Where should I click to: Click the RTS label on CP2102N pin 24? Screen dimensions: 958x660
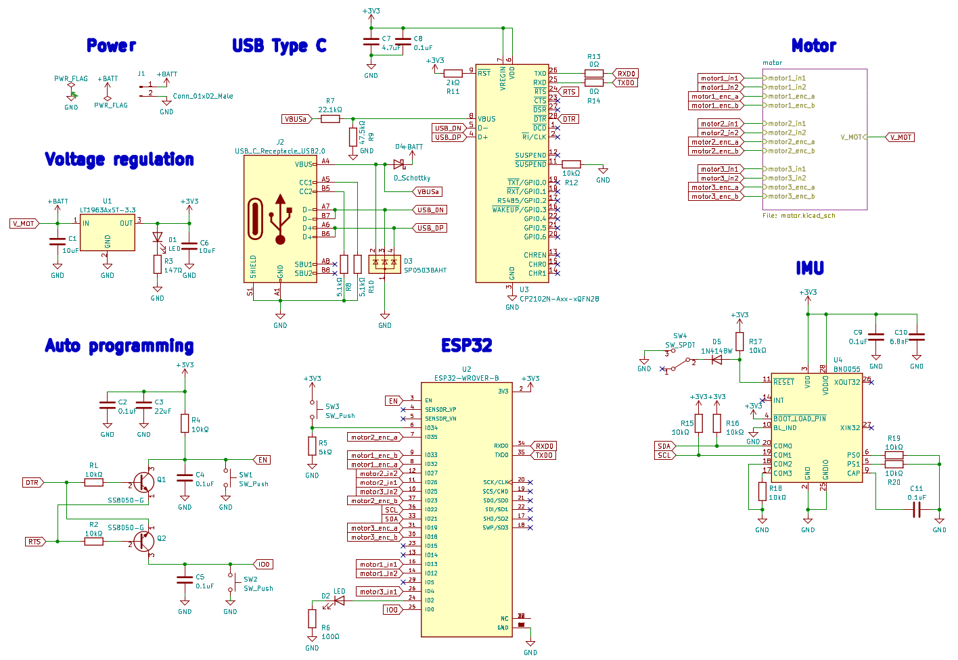(568, 92)
